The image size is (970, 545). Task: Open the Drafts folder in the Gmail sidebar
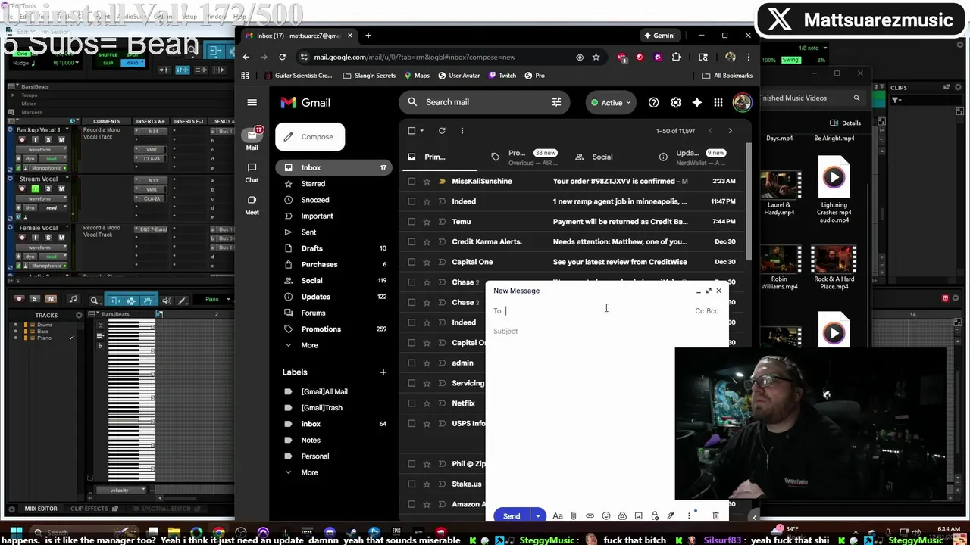click(311, 248)
